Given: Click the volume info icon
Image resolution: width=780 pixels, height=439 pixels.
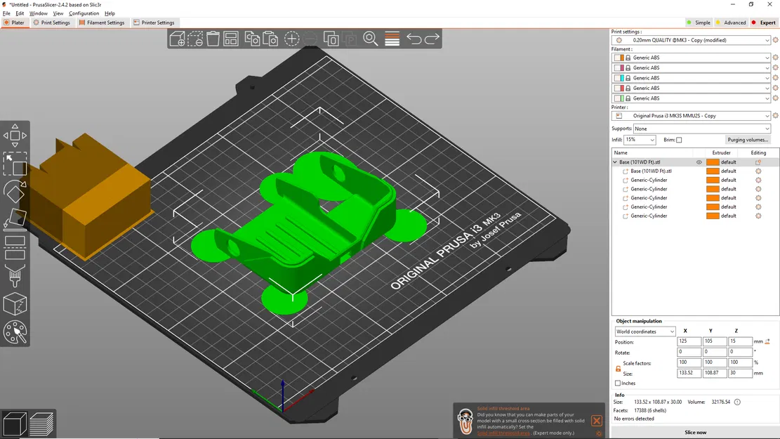Looking at the screenshot, I should pyautogui.click(x=737, y=402).
